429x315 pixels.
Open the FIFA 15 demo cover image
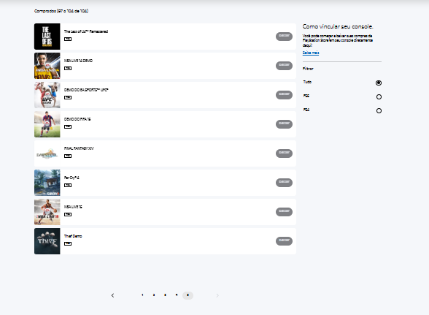pos(47,124)
